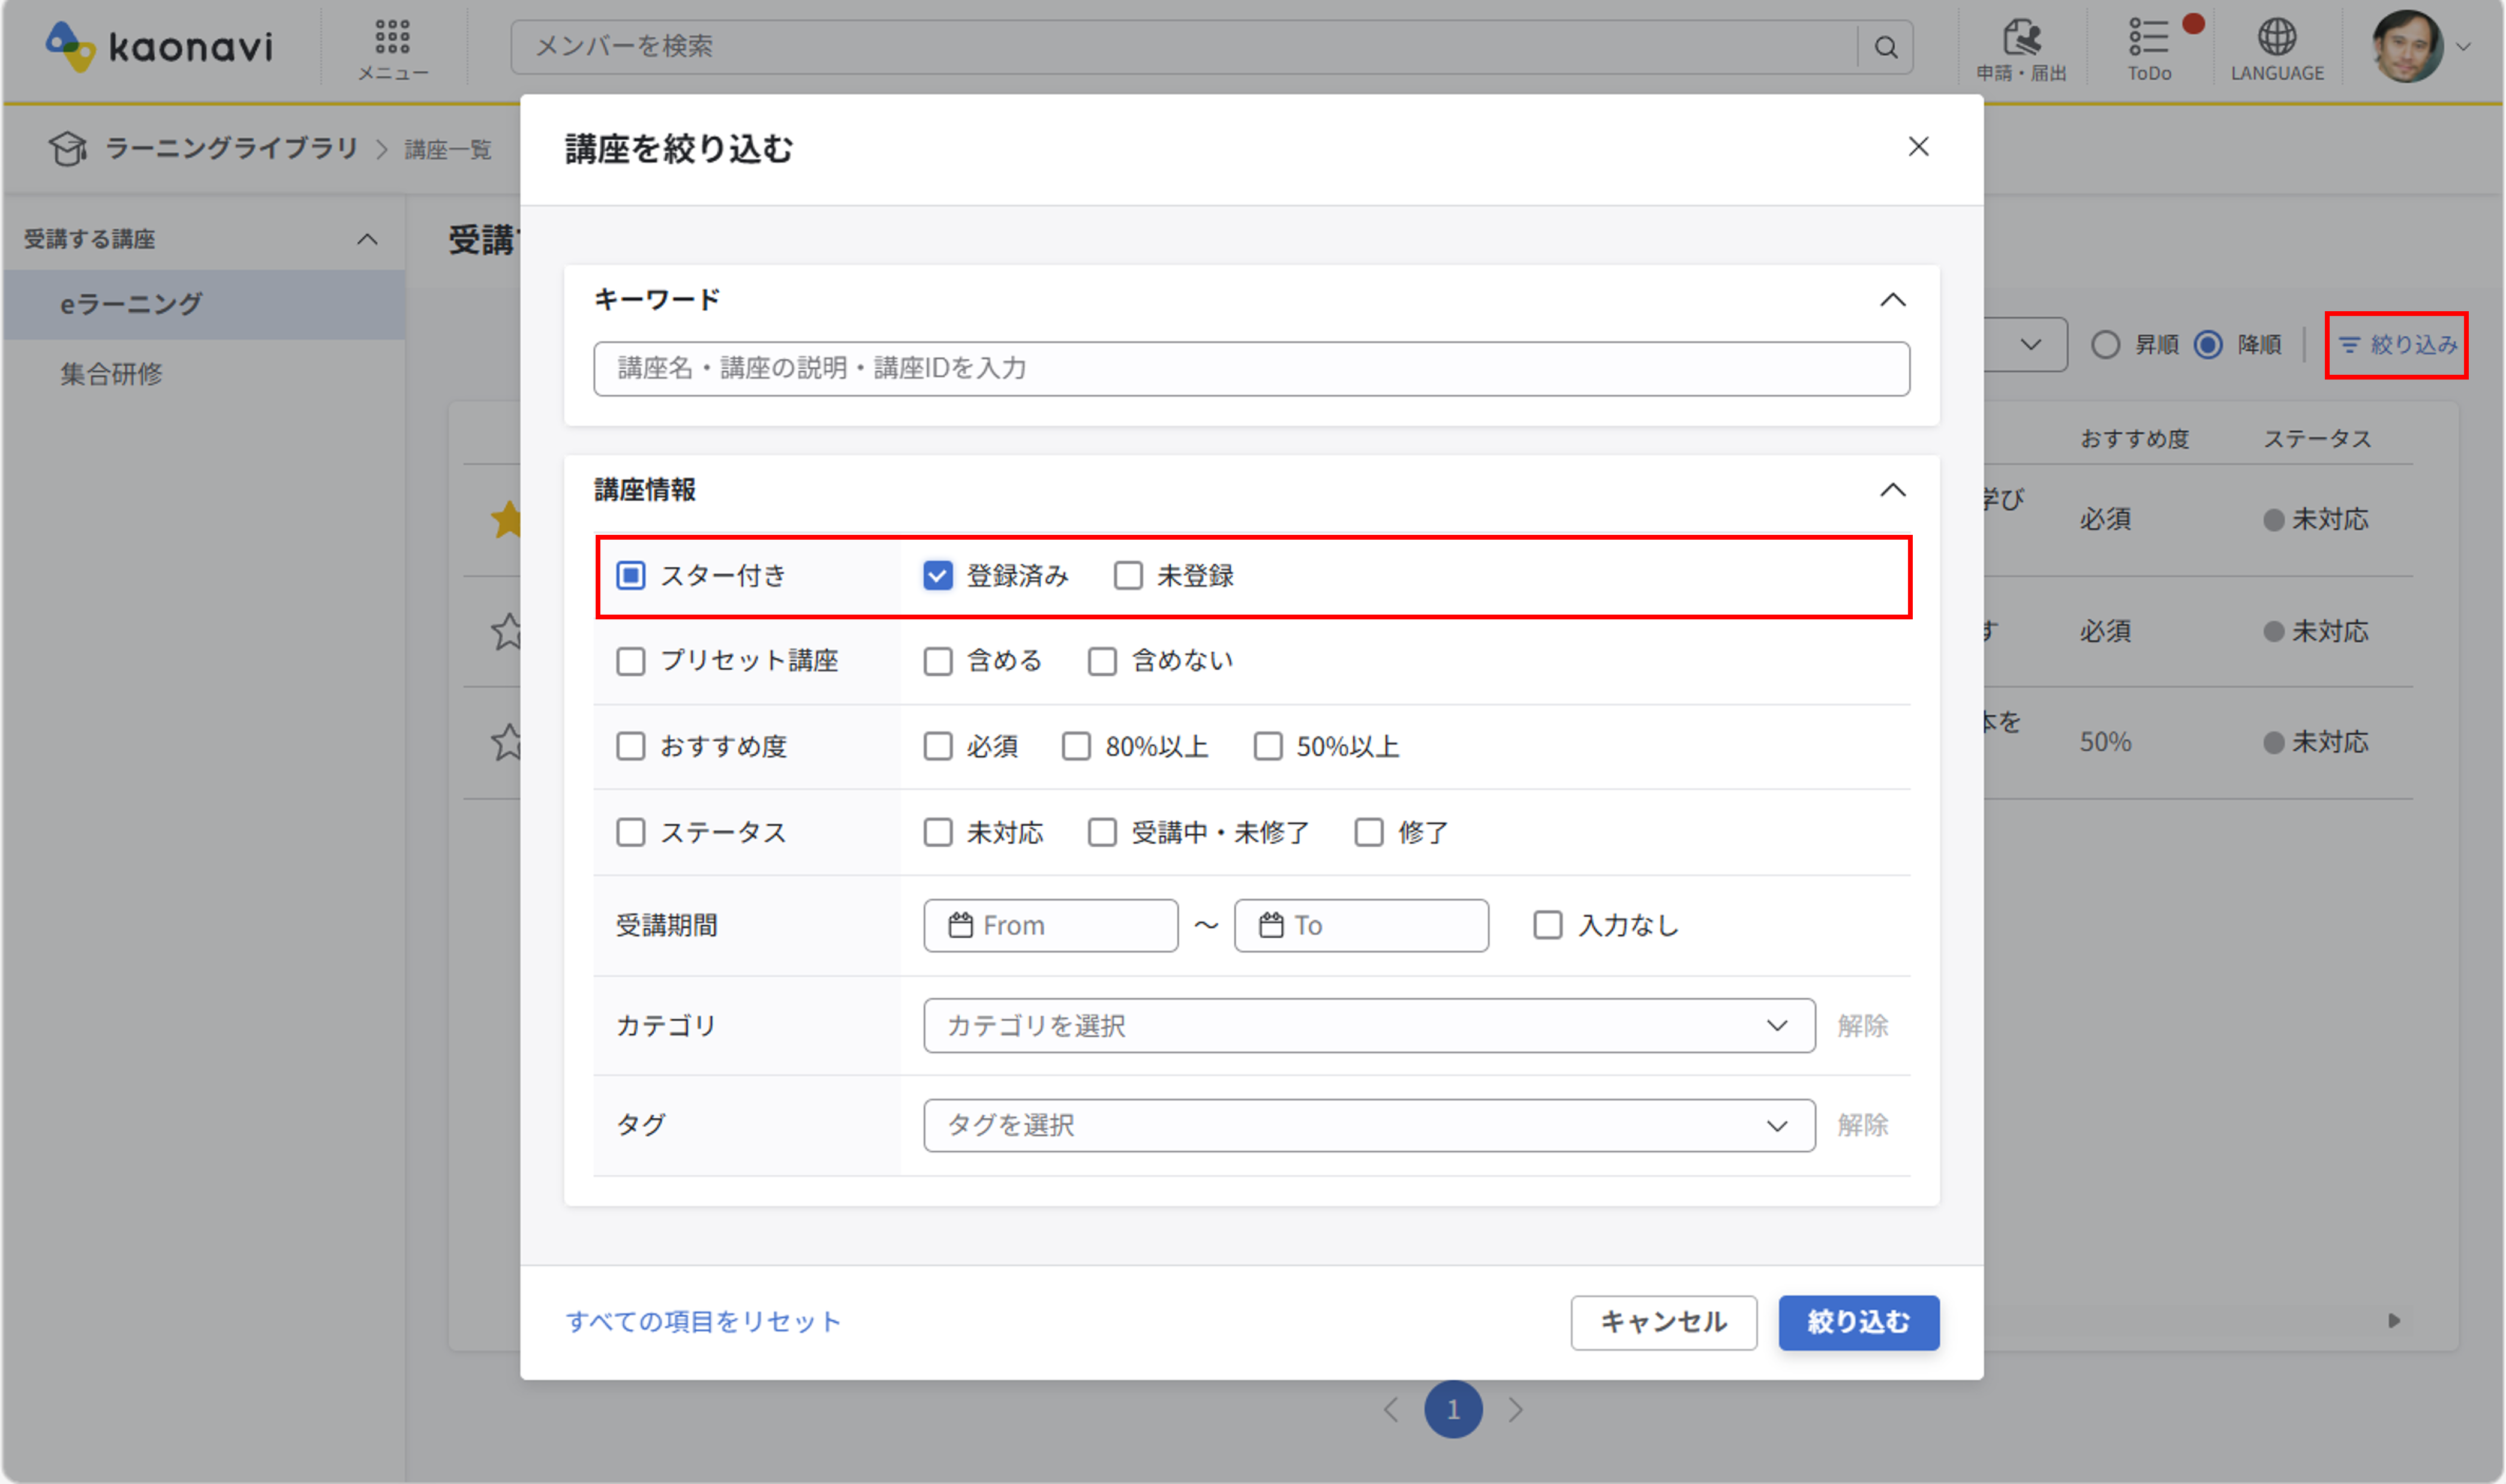This screenshot has width=2506, height=1484.
Task: Click the おすすめ度 column header
Action: (2135, 439)
